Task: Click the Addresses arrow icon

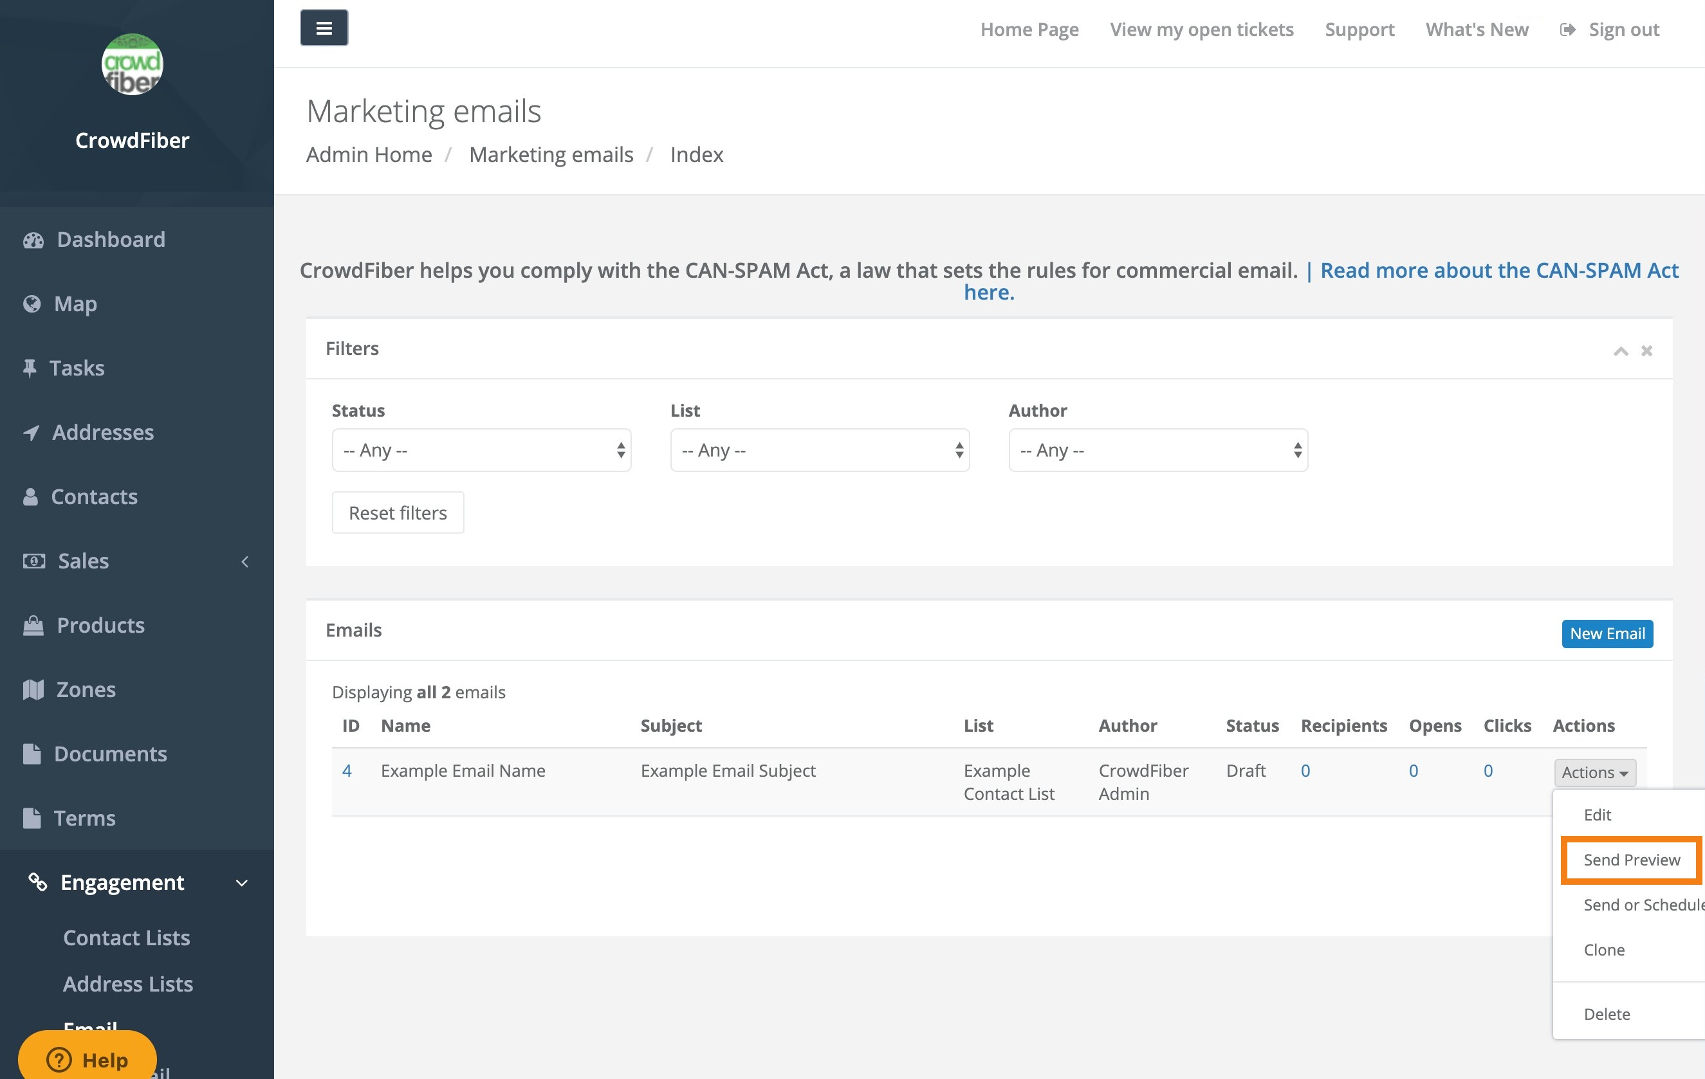Action: (31, 433)
